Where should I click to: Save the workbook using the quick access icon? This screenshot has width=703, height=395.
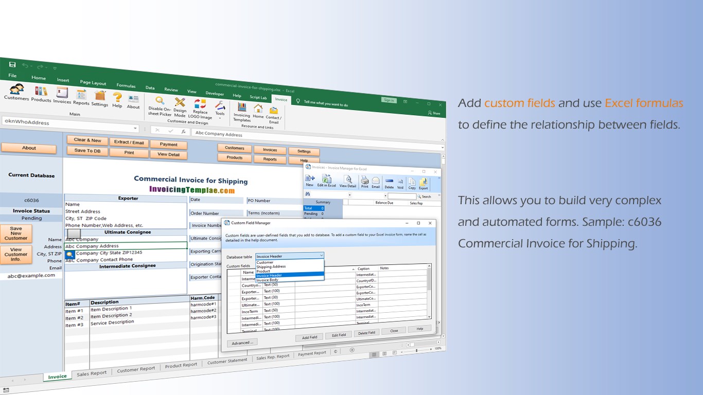12,65
